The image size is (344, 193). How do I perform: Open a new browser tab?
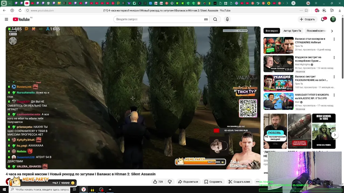tap(293, 3)
